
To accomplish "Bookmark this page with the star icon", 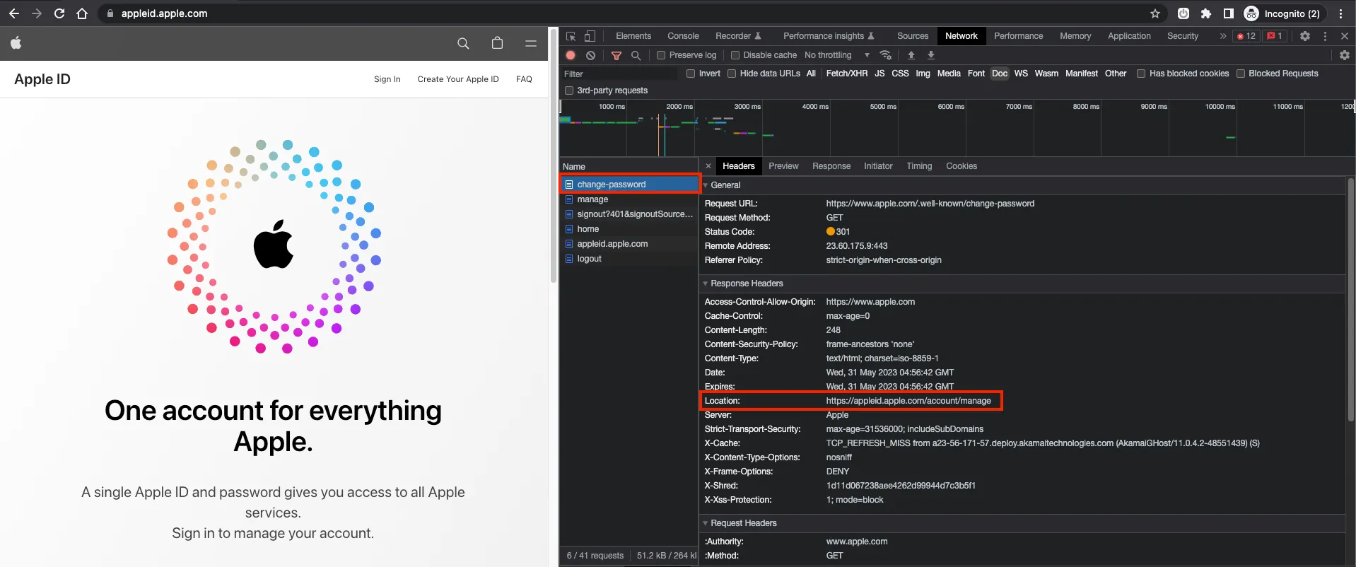I will coord(1155,13).
